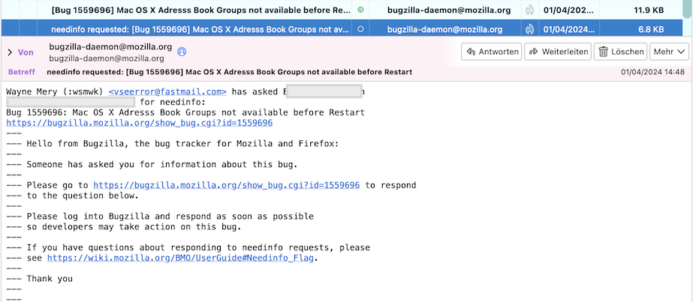Open Bugzilla link in 'Please go to' line
Screen dimensions: 693x302
[227, 185]
